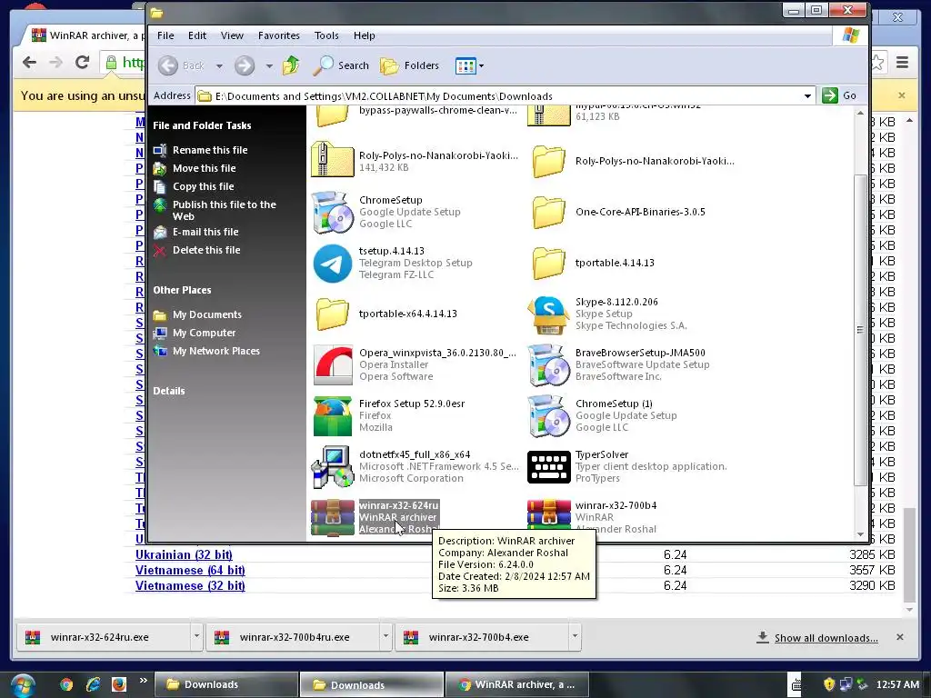The height and width of the screenshot is (698, 931).
Task: Close the Chrome downloads bar
Action: [x=900, y=637]
